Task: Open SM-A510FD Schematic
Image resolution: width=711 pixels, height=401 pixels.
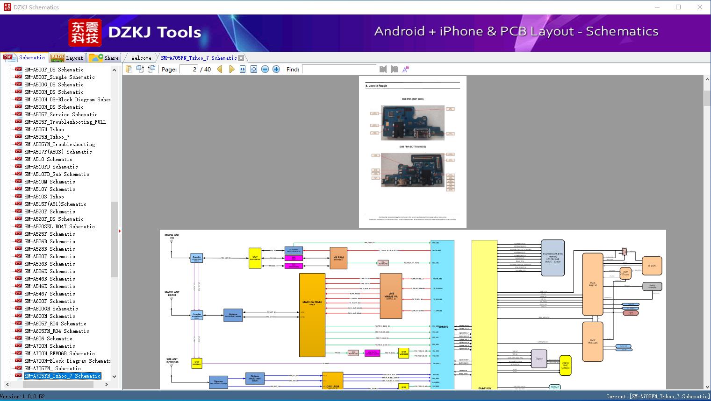Action: coord(51,167)
